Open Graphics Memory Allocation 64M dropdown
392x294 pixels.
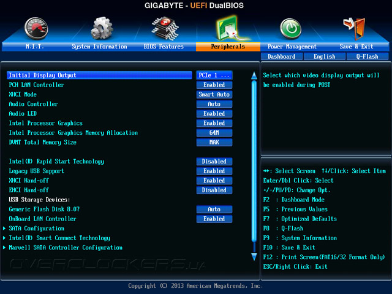[214, 132]
